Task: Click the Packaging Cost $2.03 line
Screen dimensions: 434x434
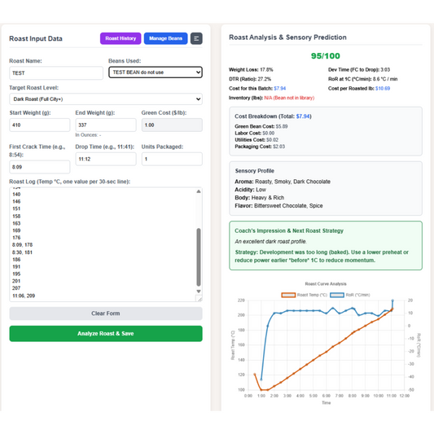Action: [260, 147]
